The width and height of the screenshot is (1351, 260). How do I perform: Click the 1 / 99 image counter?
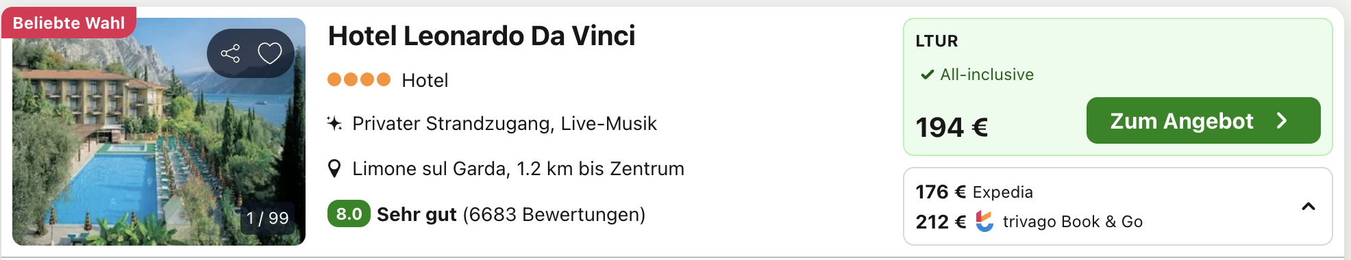click(x=267, y=218)
